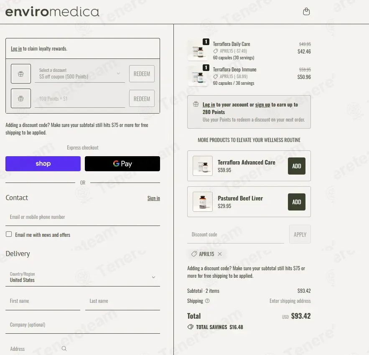369x355 pixels.
Task: Choose Google Pay express checkout
Action: (x=122, y=163)
